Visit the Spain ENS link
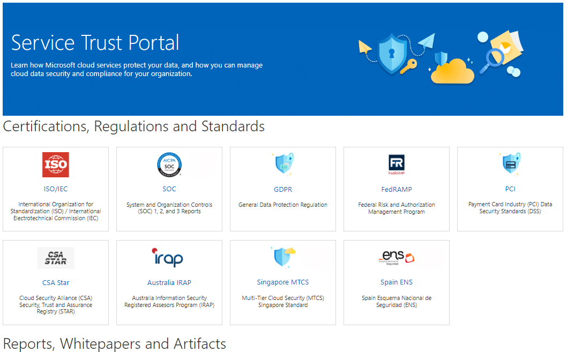The height and width of the screenshot is (352, 567). coord(397,282)
